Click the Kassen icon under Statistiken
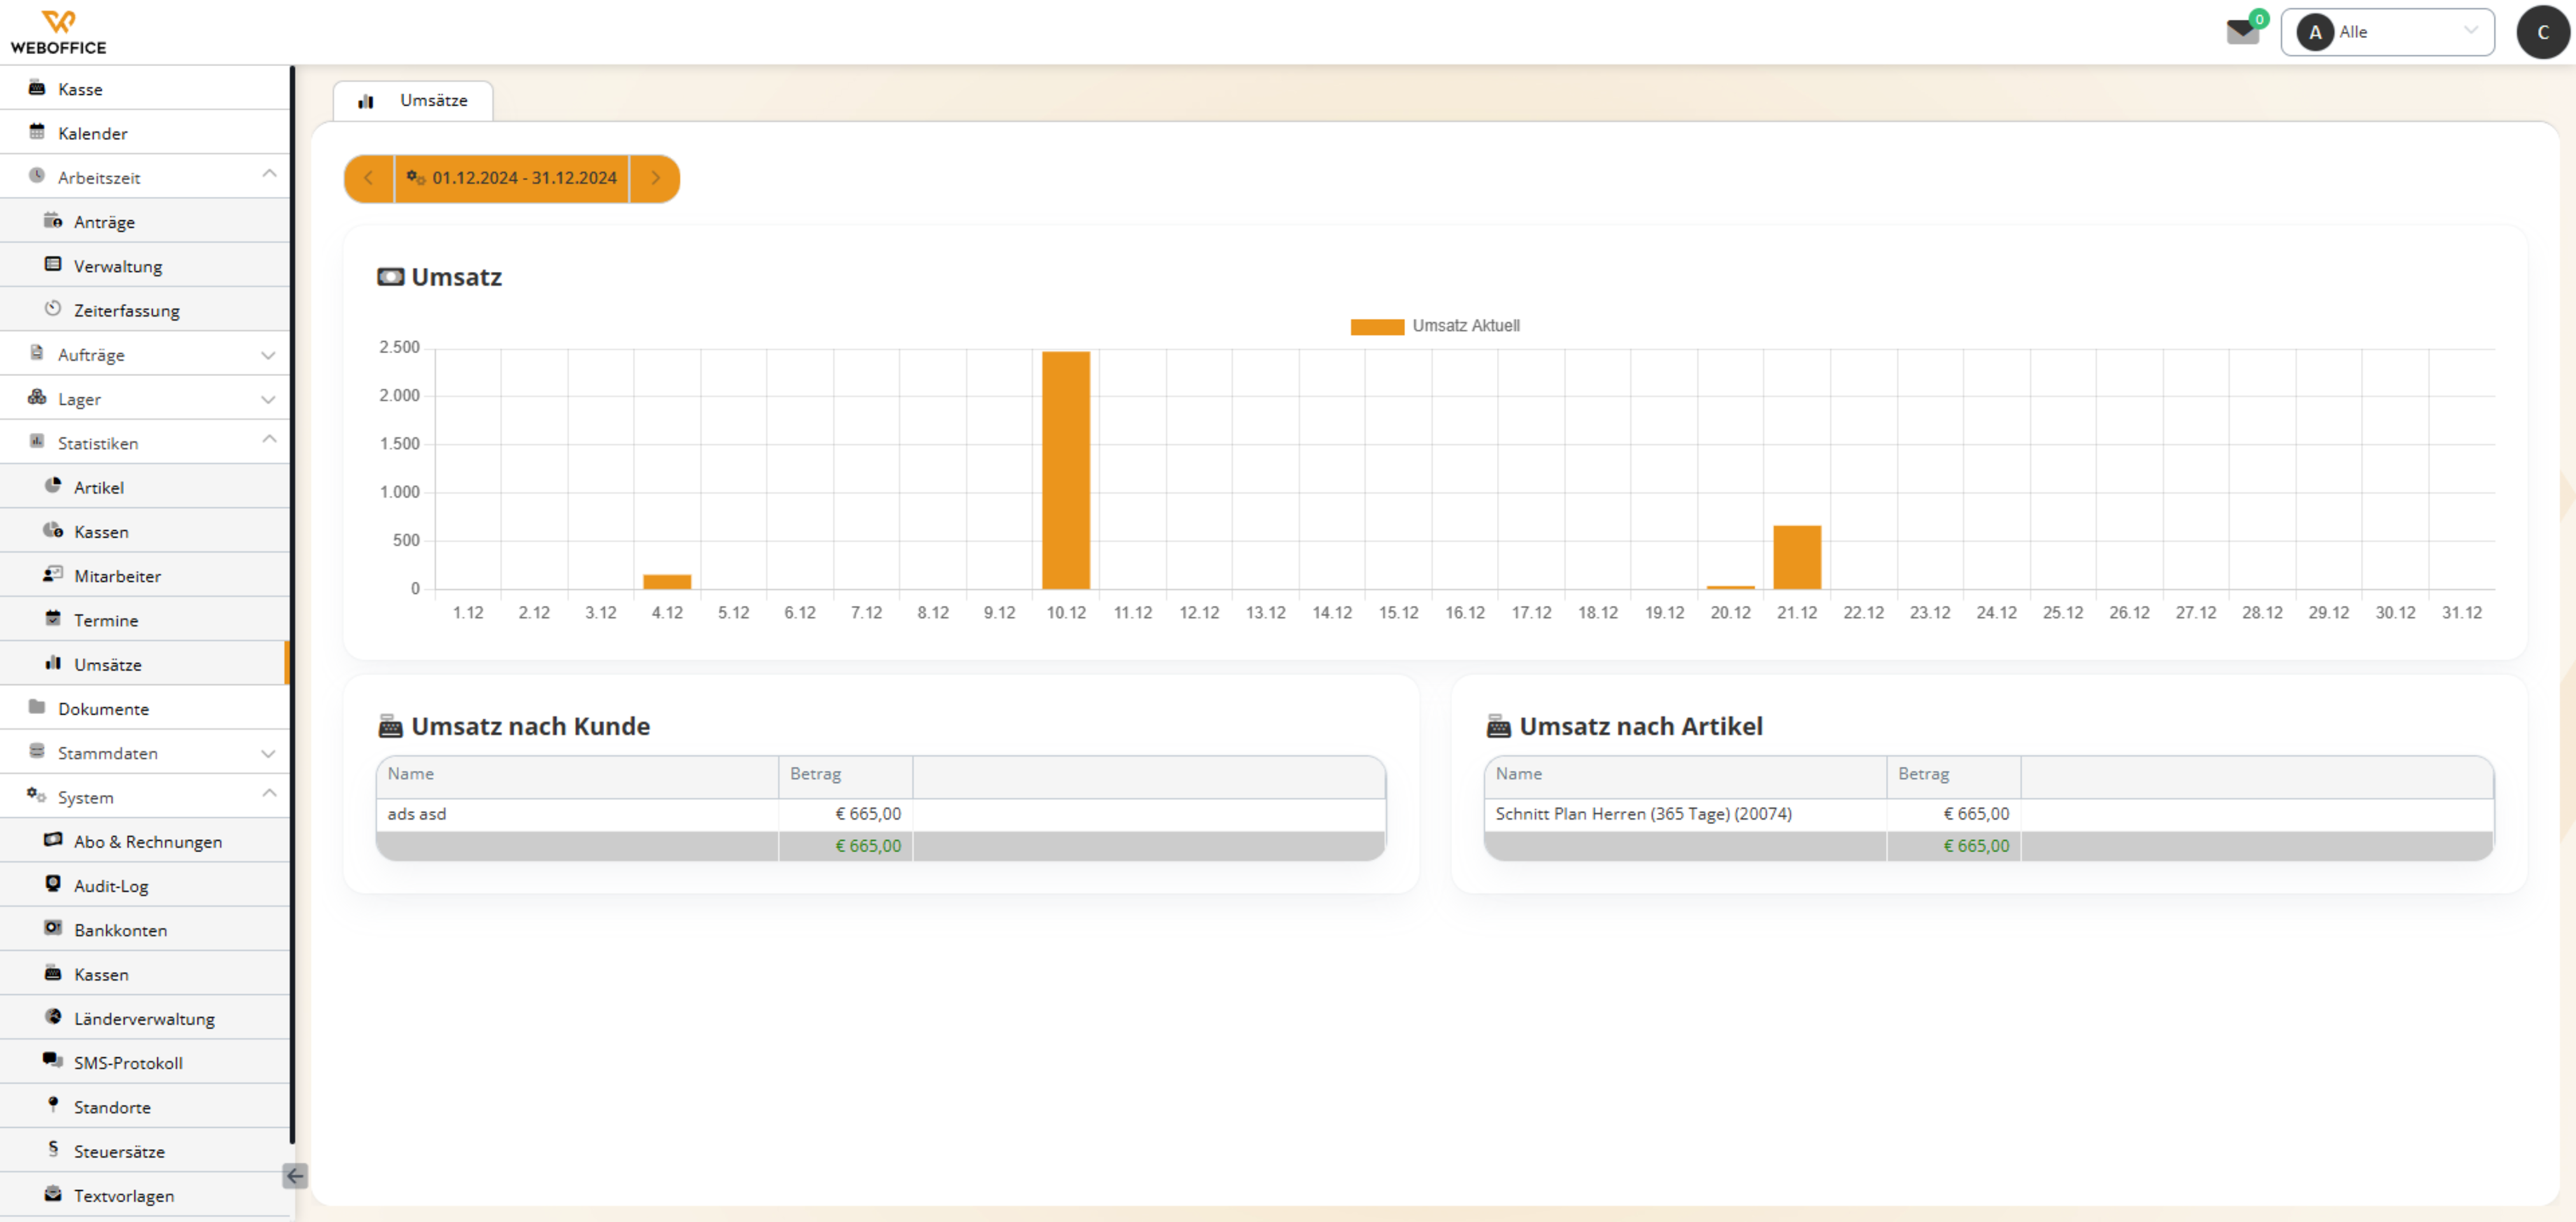 53,530
